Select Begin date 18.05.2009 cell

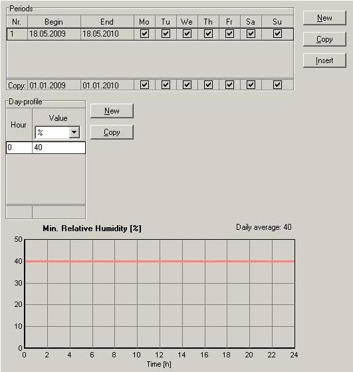coord(54,34)
